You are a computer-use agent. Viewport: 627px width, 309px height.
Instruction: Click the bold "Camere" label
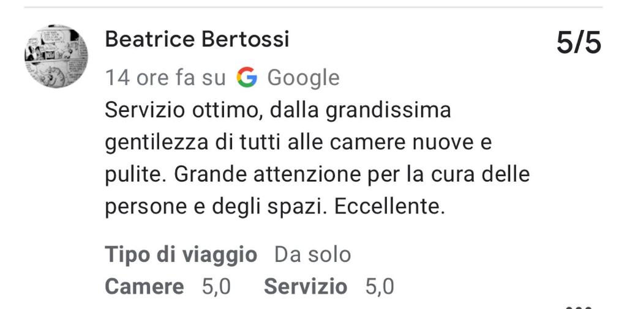click(x=145, y=286)
